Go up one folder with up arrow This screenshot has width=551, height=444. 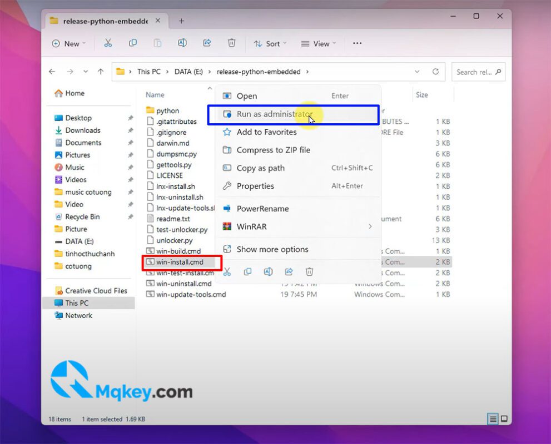101,72
